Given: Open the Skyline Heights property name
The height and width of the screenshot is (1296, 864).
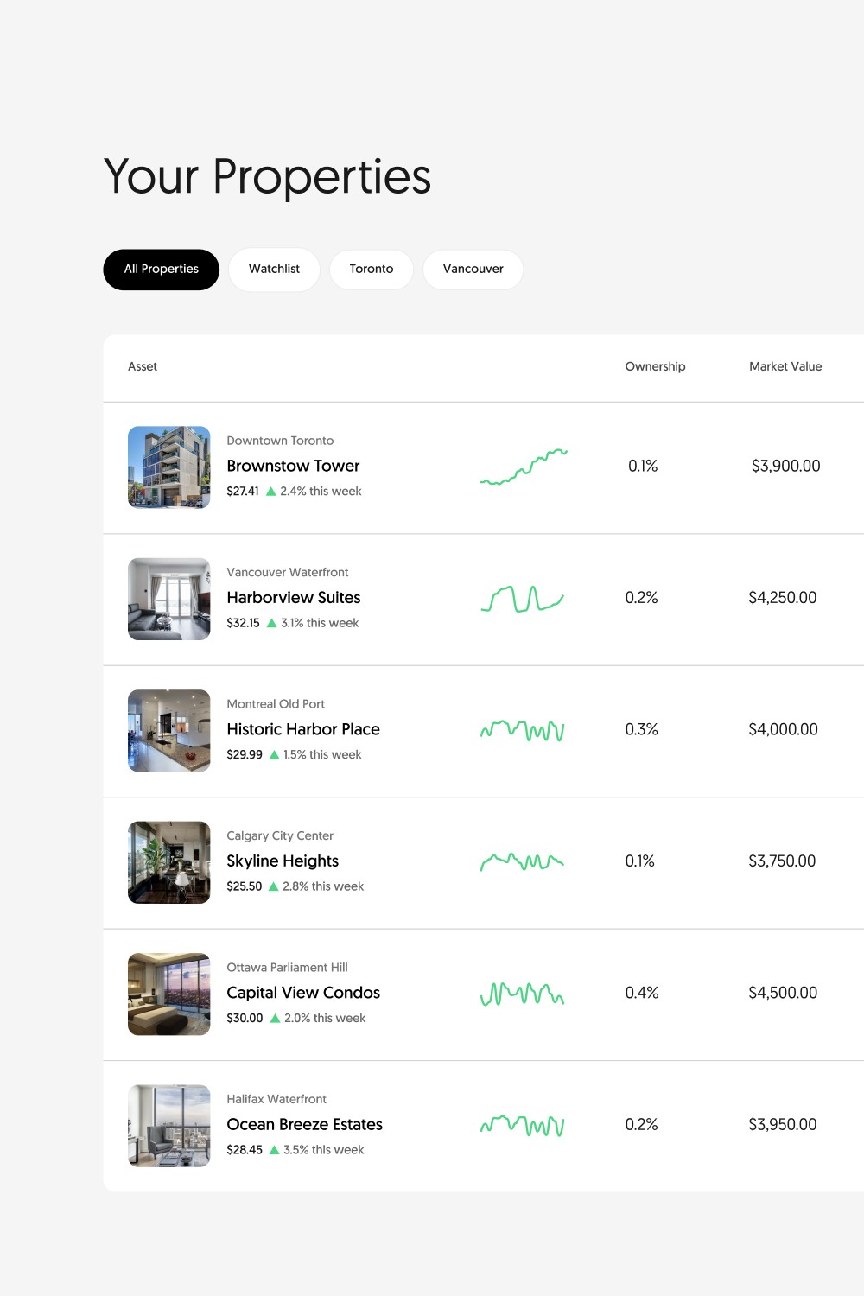Looking at the screenshot, I should pos(283,861).
